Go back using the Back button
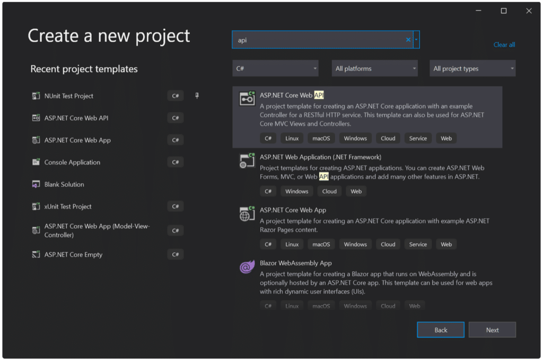The width and height of the screenshot is (543, 361). click(441, 330)
